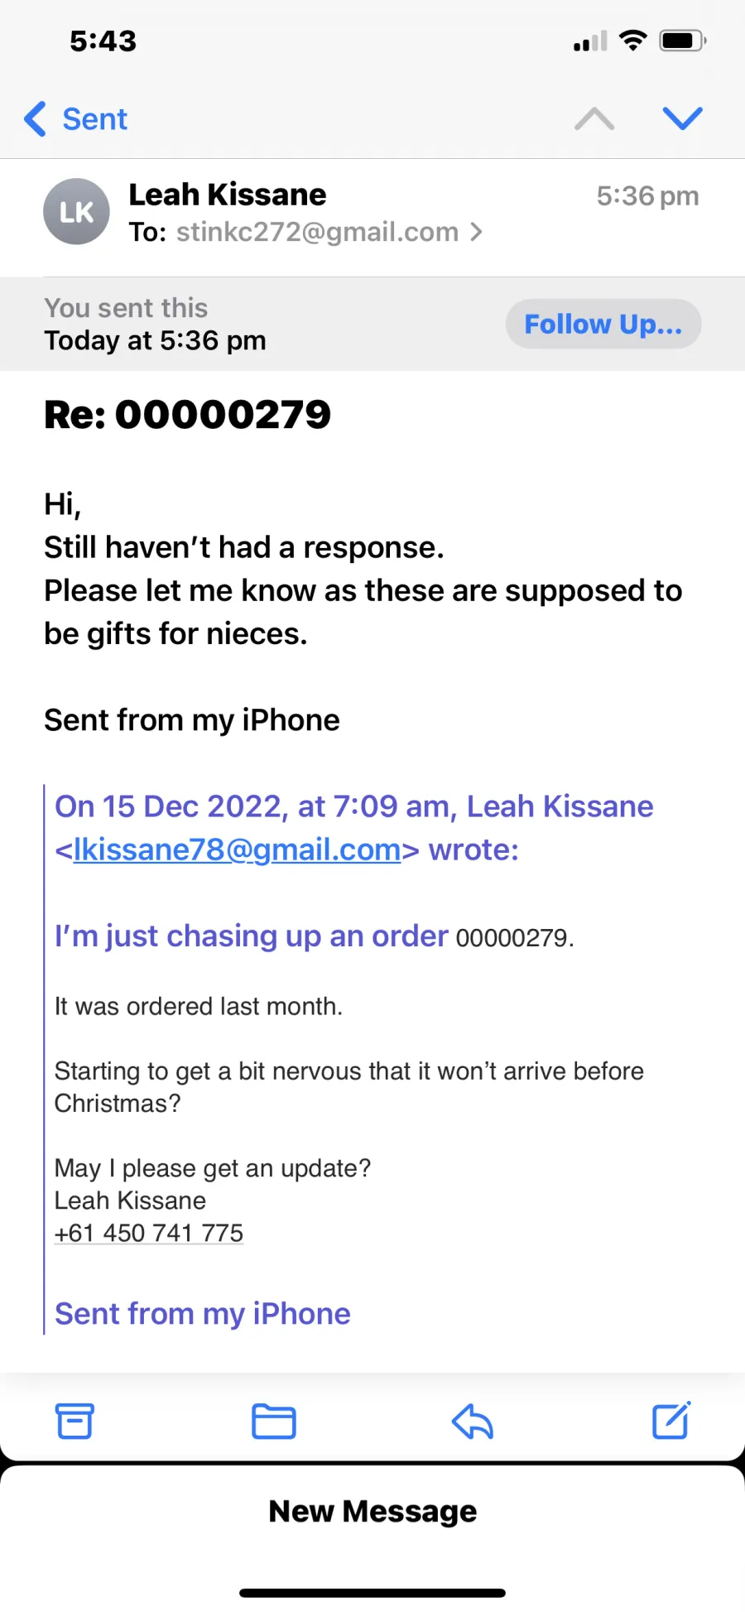Tap sender name Leah Kissane
The image size is (745, 1612).
[x=228, y=195]
